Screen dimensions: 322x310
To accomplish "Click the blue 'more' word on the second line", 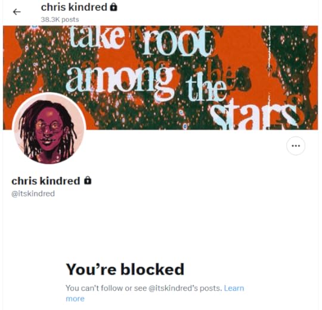I will (x=75, y=299).
